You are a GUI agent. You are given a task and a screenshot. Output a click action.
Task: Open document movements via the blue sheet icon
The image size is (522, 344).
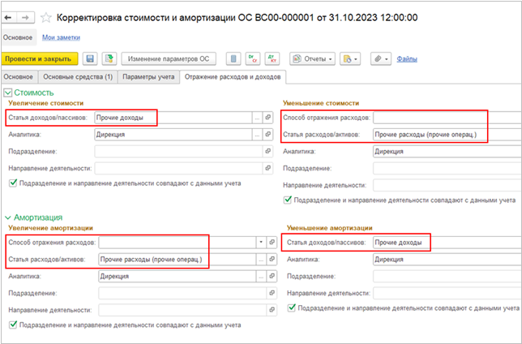(x=233, y=59)
